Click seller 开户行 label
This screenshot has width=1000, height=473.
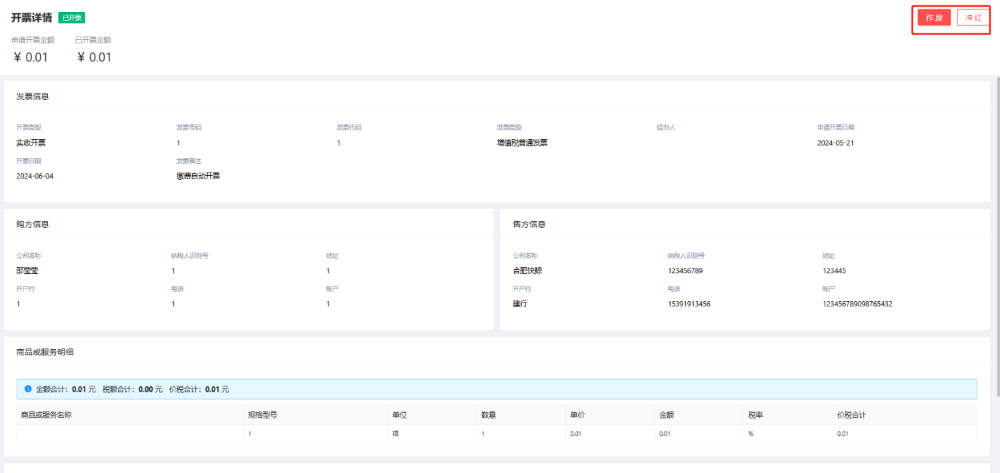(522, 288)
